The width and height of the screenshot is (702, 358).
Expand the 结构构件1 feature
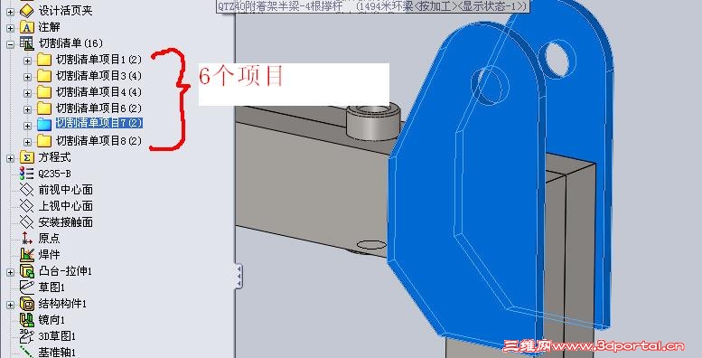(x=10, y=305)
